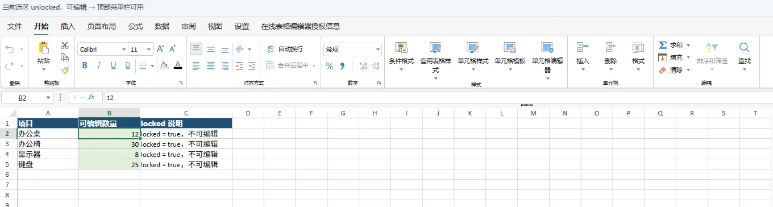This screenshot has height=207, width=773.
Task: Click the Delete cells (删除) icon
Action: (x=611, y=48)
